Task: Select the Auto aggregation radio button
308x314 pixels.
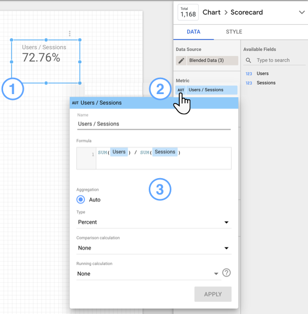Action: tap(81, 199)
